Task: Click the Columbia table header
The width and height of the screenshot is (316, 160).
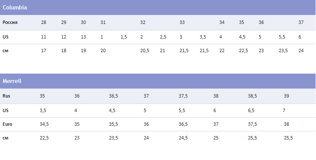Action: click(158, 7)
